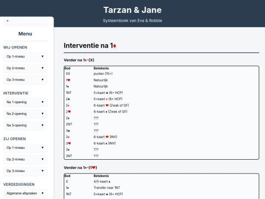265x199 pixels.
Task: Click the 'VERDEDIGINGEN' section label
Action: click(x=19, y=184)
